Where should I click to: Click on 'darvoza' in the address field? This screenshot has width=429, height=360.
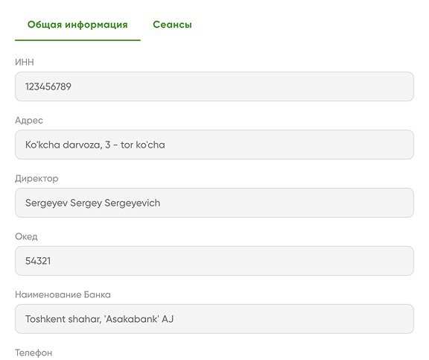[x=83, y=145]
